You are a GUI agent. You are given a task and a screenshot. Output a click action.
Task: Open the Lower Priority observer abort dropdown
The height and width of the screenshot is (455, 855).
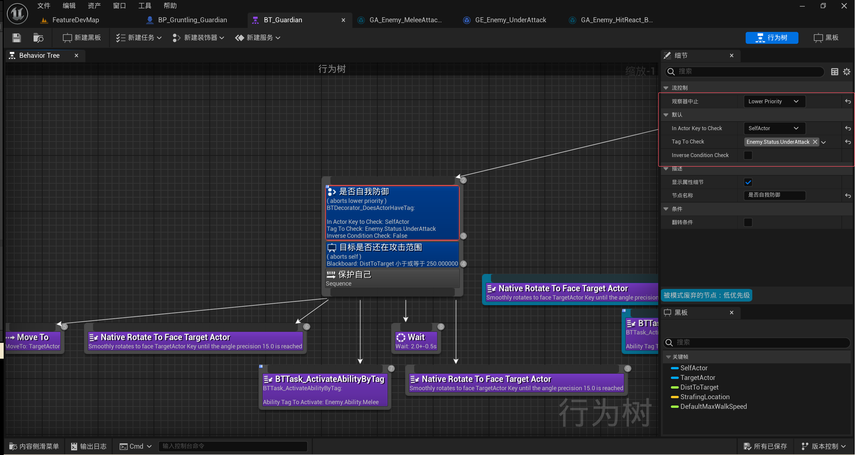click(x=774, y=102)
